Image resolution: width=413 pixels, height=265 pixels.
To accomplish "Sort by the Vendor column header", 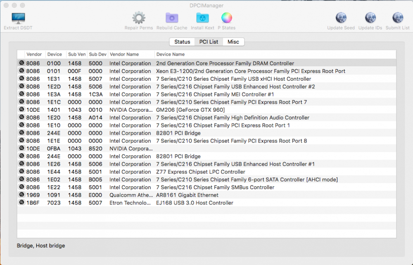I will [x=34, y=54].
